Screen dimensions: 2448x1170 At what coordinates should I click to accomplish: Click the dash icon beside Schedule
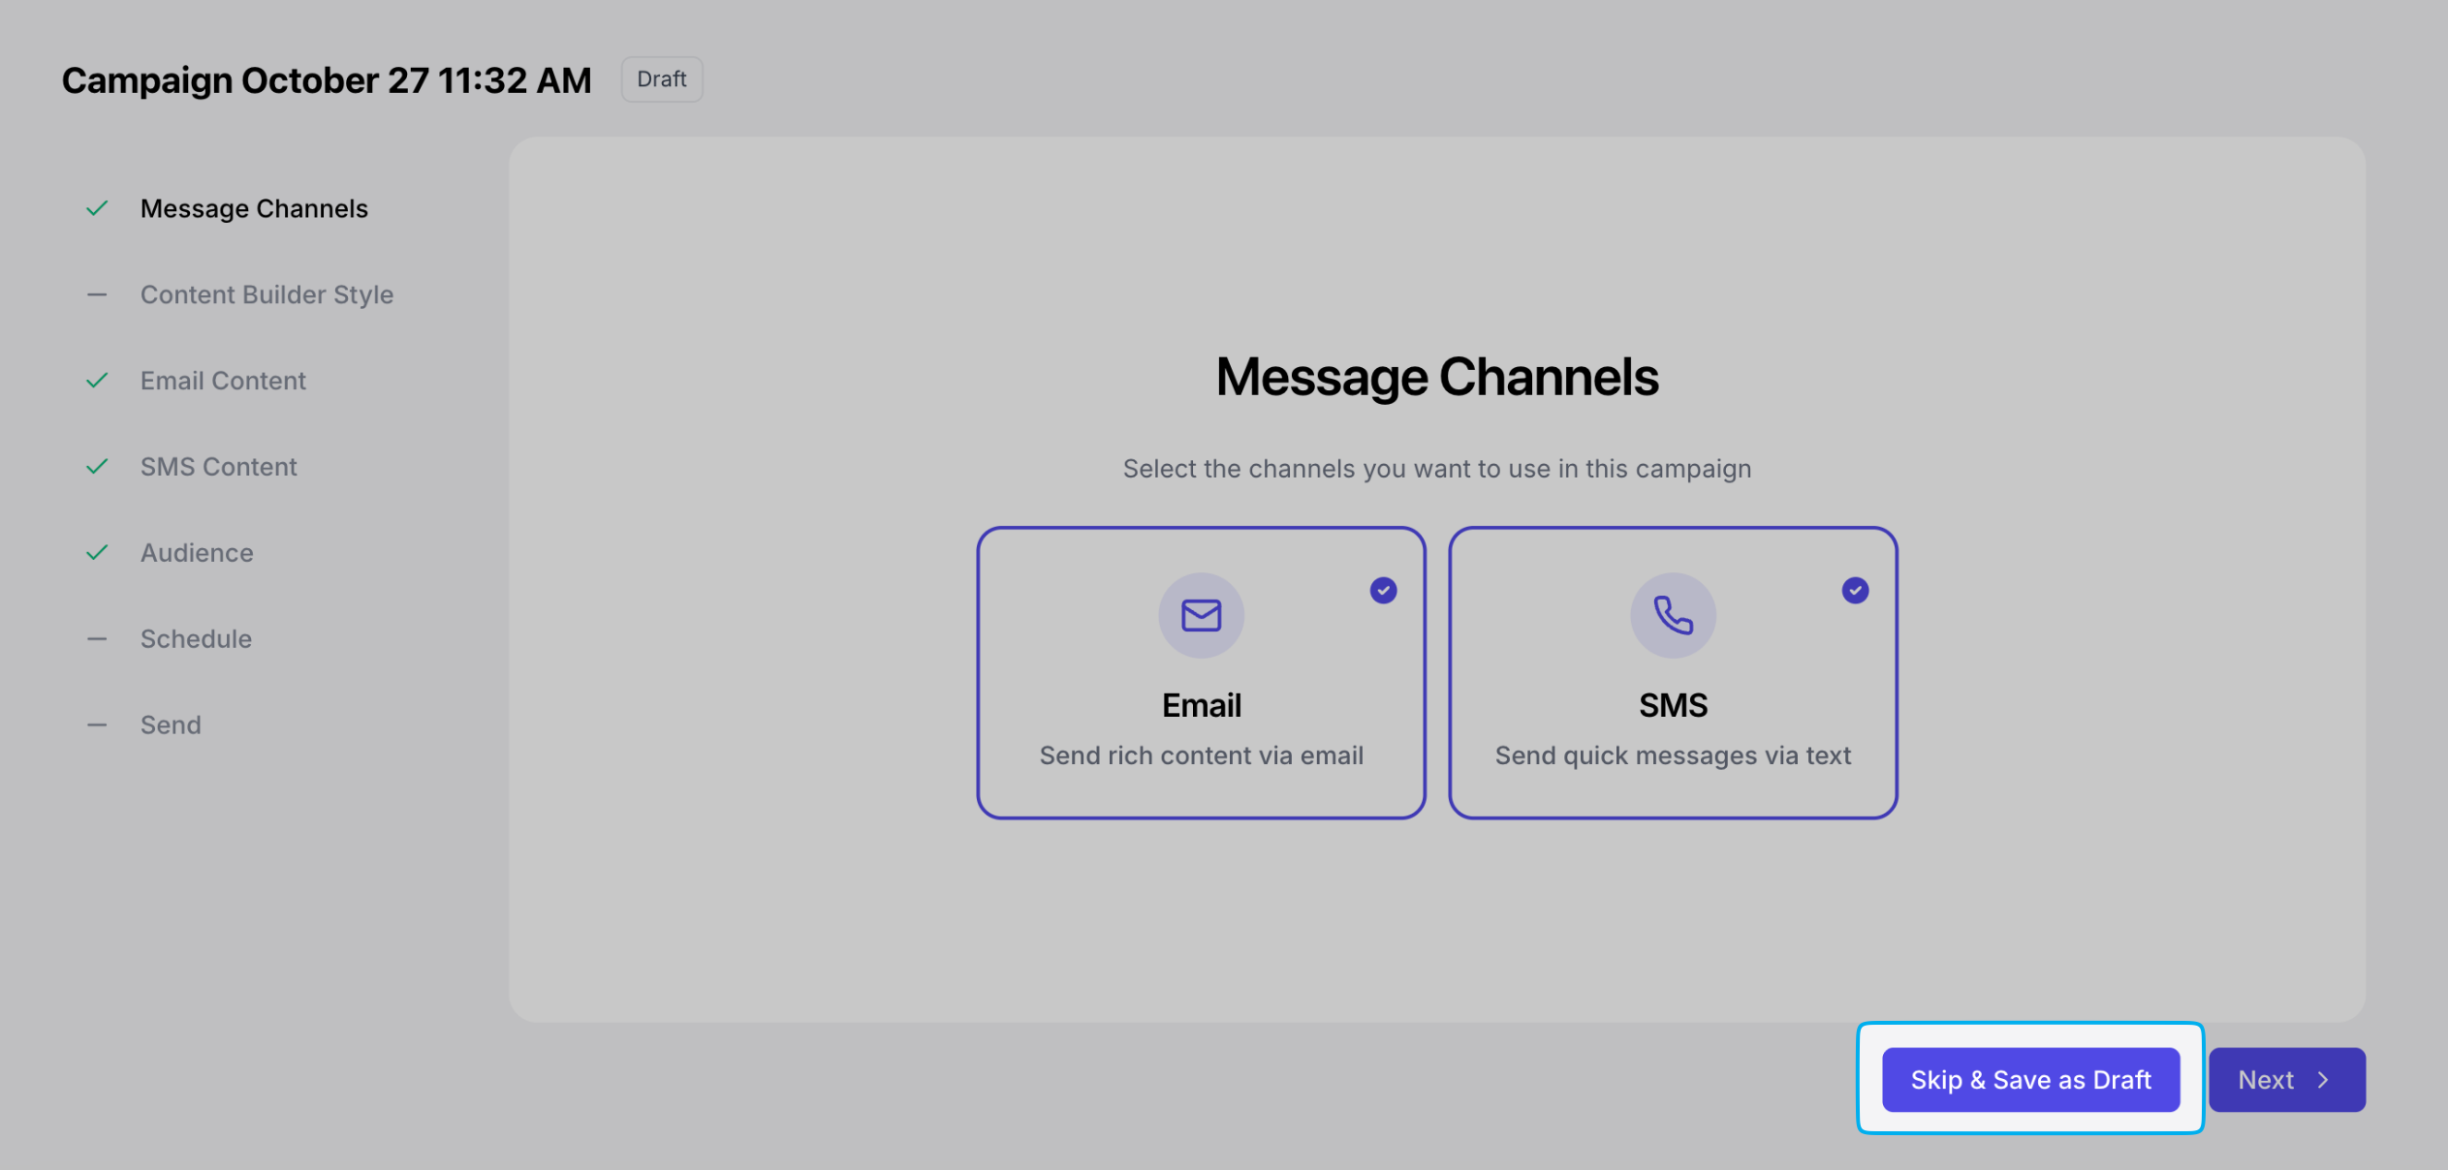97,639
